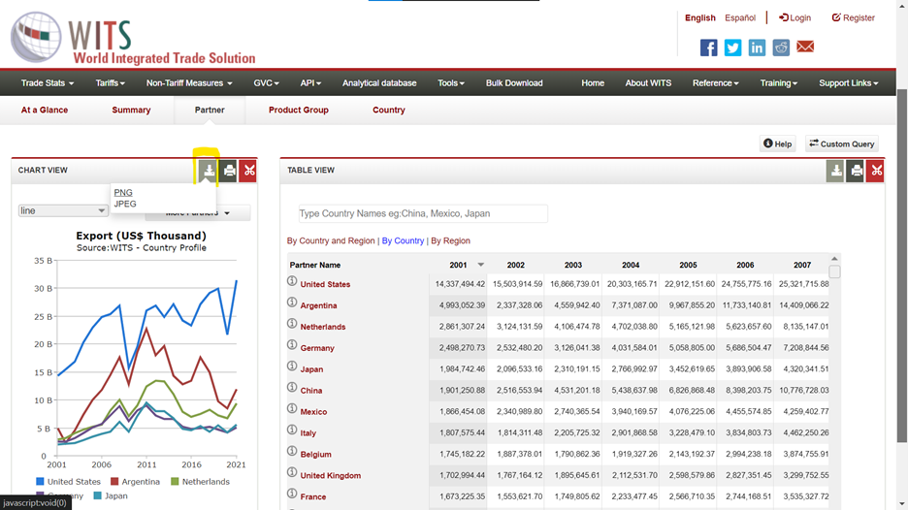Image resolution: width=908 pixels, height=510 pixels.
Task: Click the WITS globe logo
Action: tap(36, 38)
